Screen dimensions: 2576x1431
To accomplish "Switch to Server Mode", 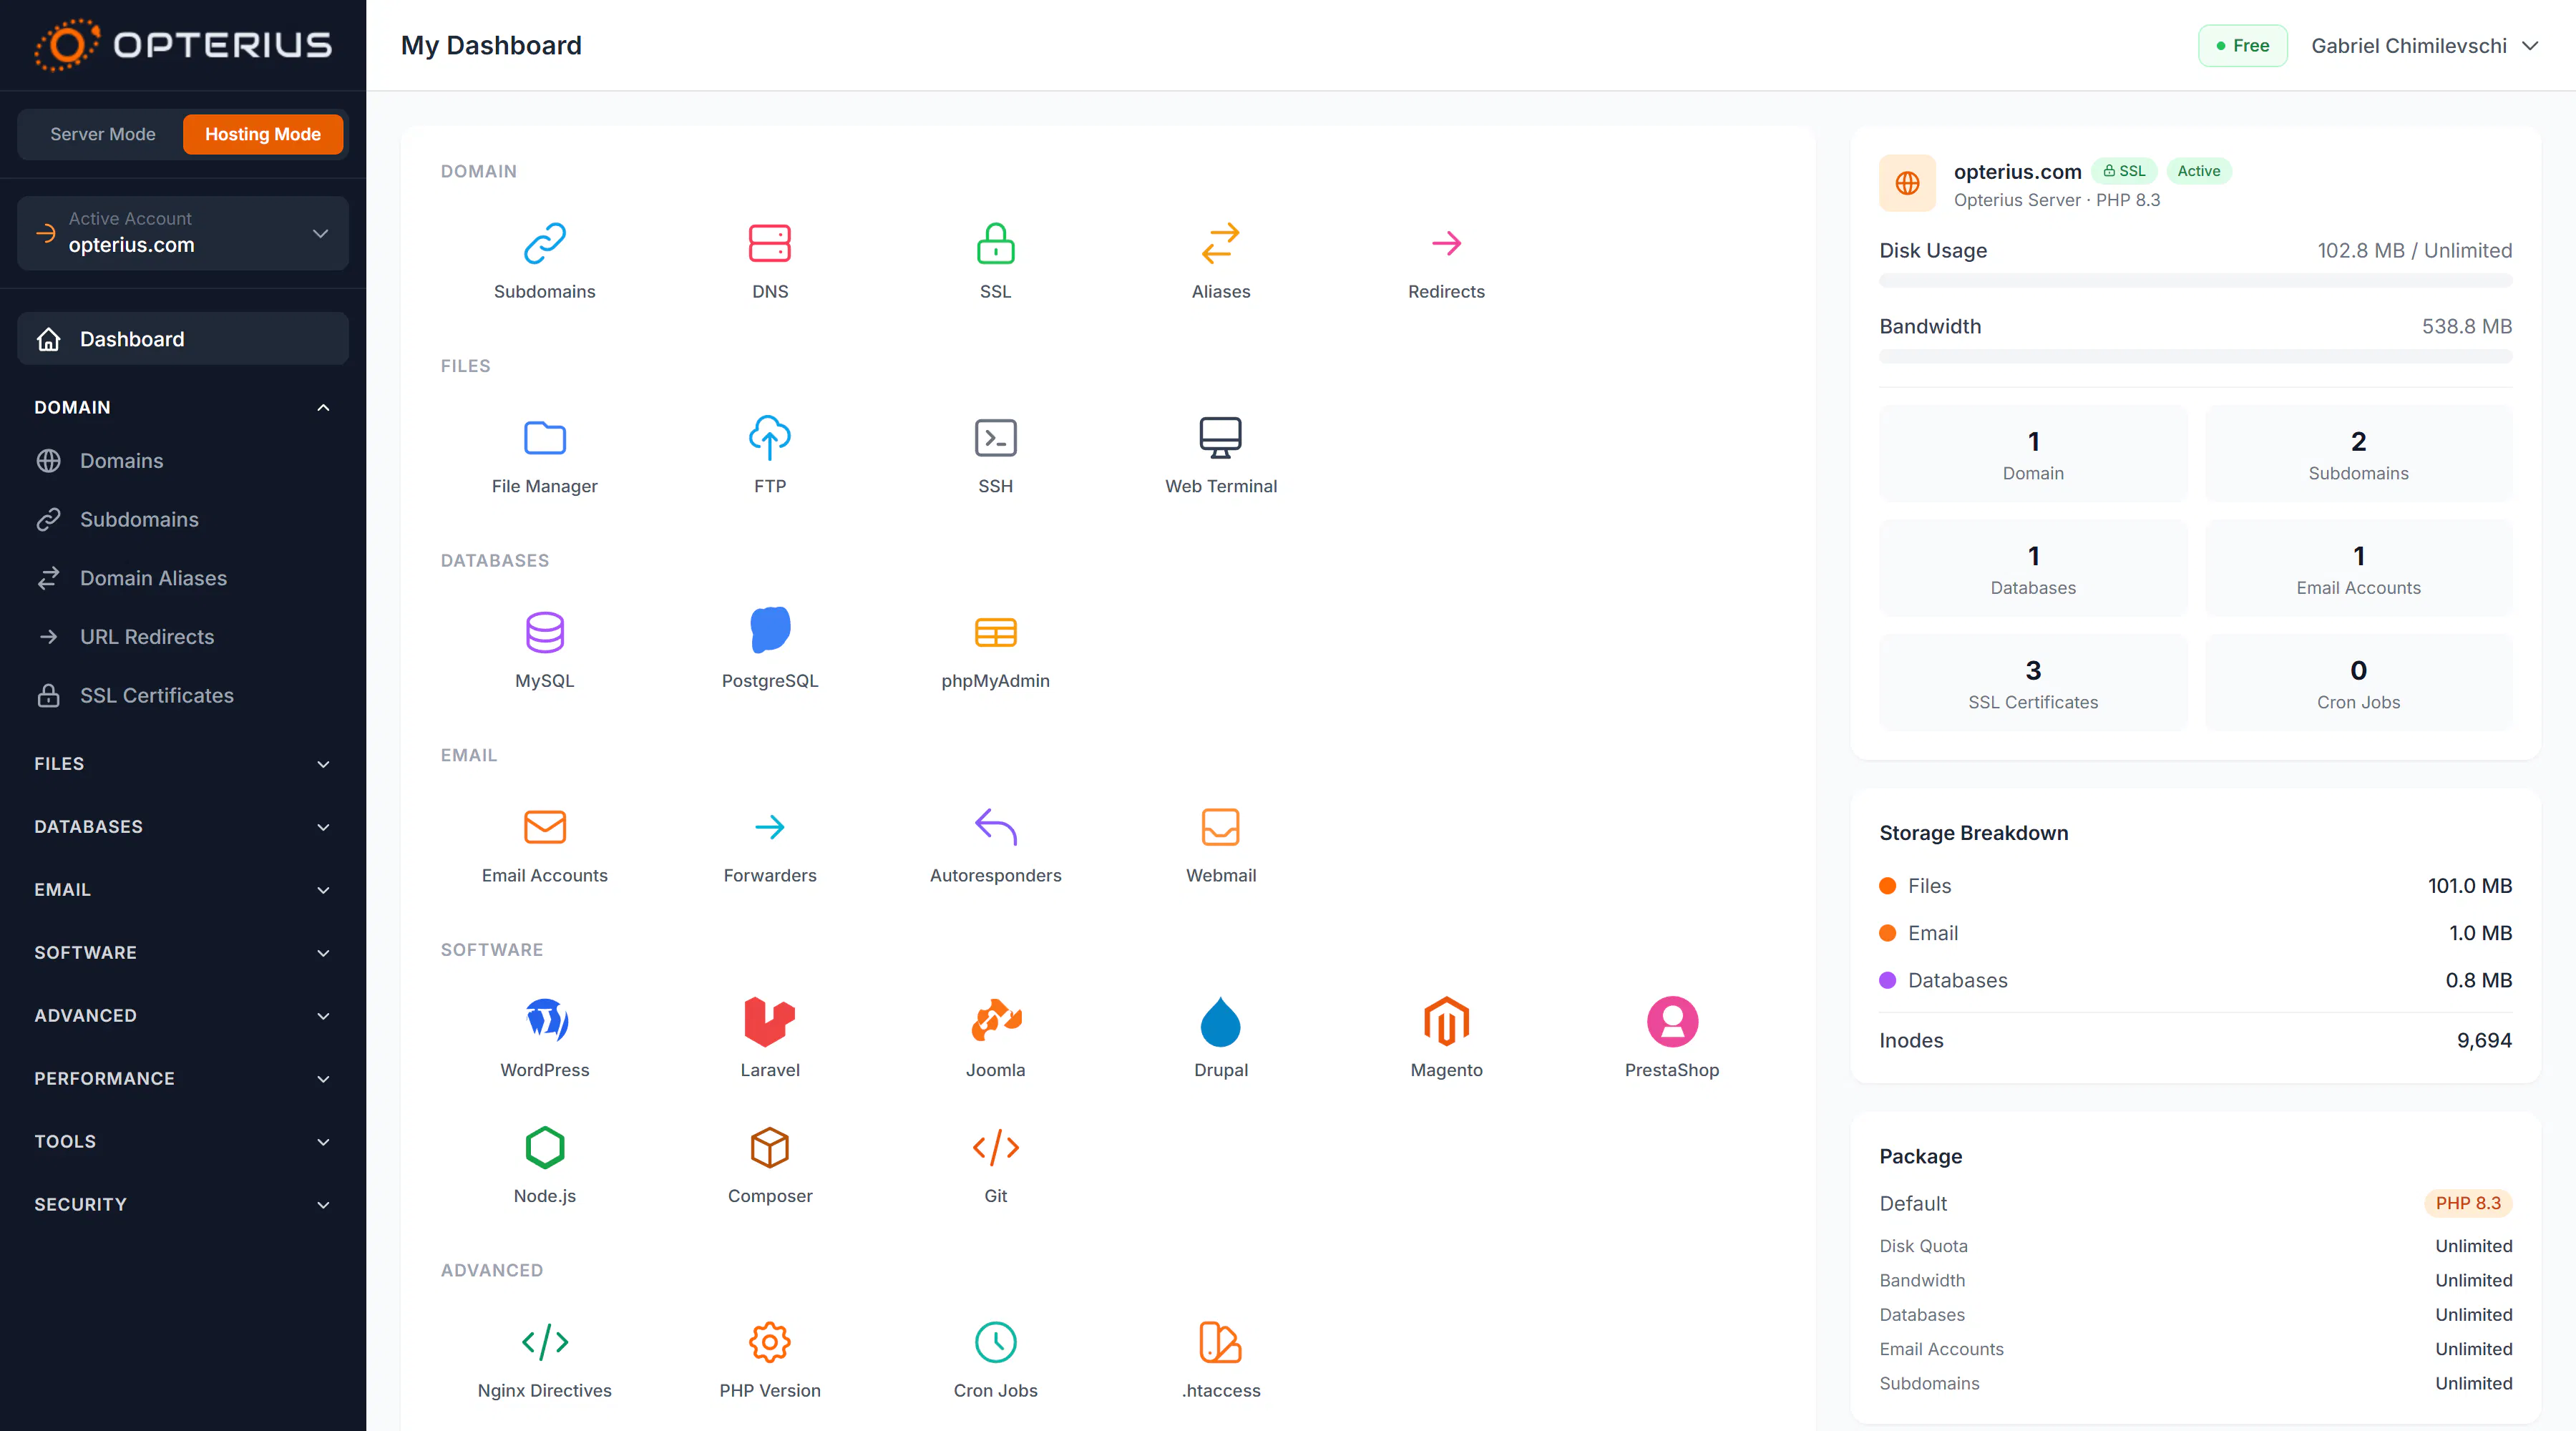I will pos(103,134).
